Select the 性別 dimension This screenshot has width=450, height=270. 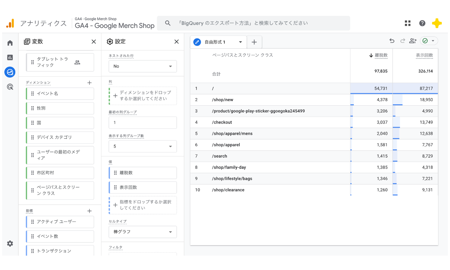(60, 108)
